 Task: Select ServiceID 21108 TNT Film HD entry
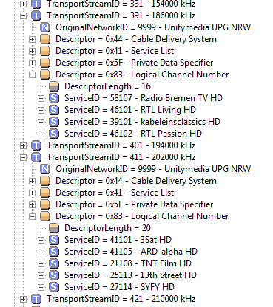point(128,263)
